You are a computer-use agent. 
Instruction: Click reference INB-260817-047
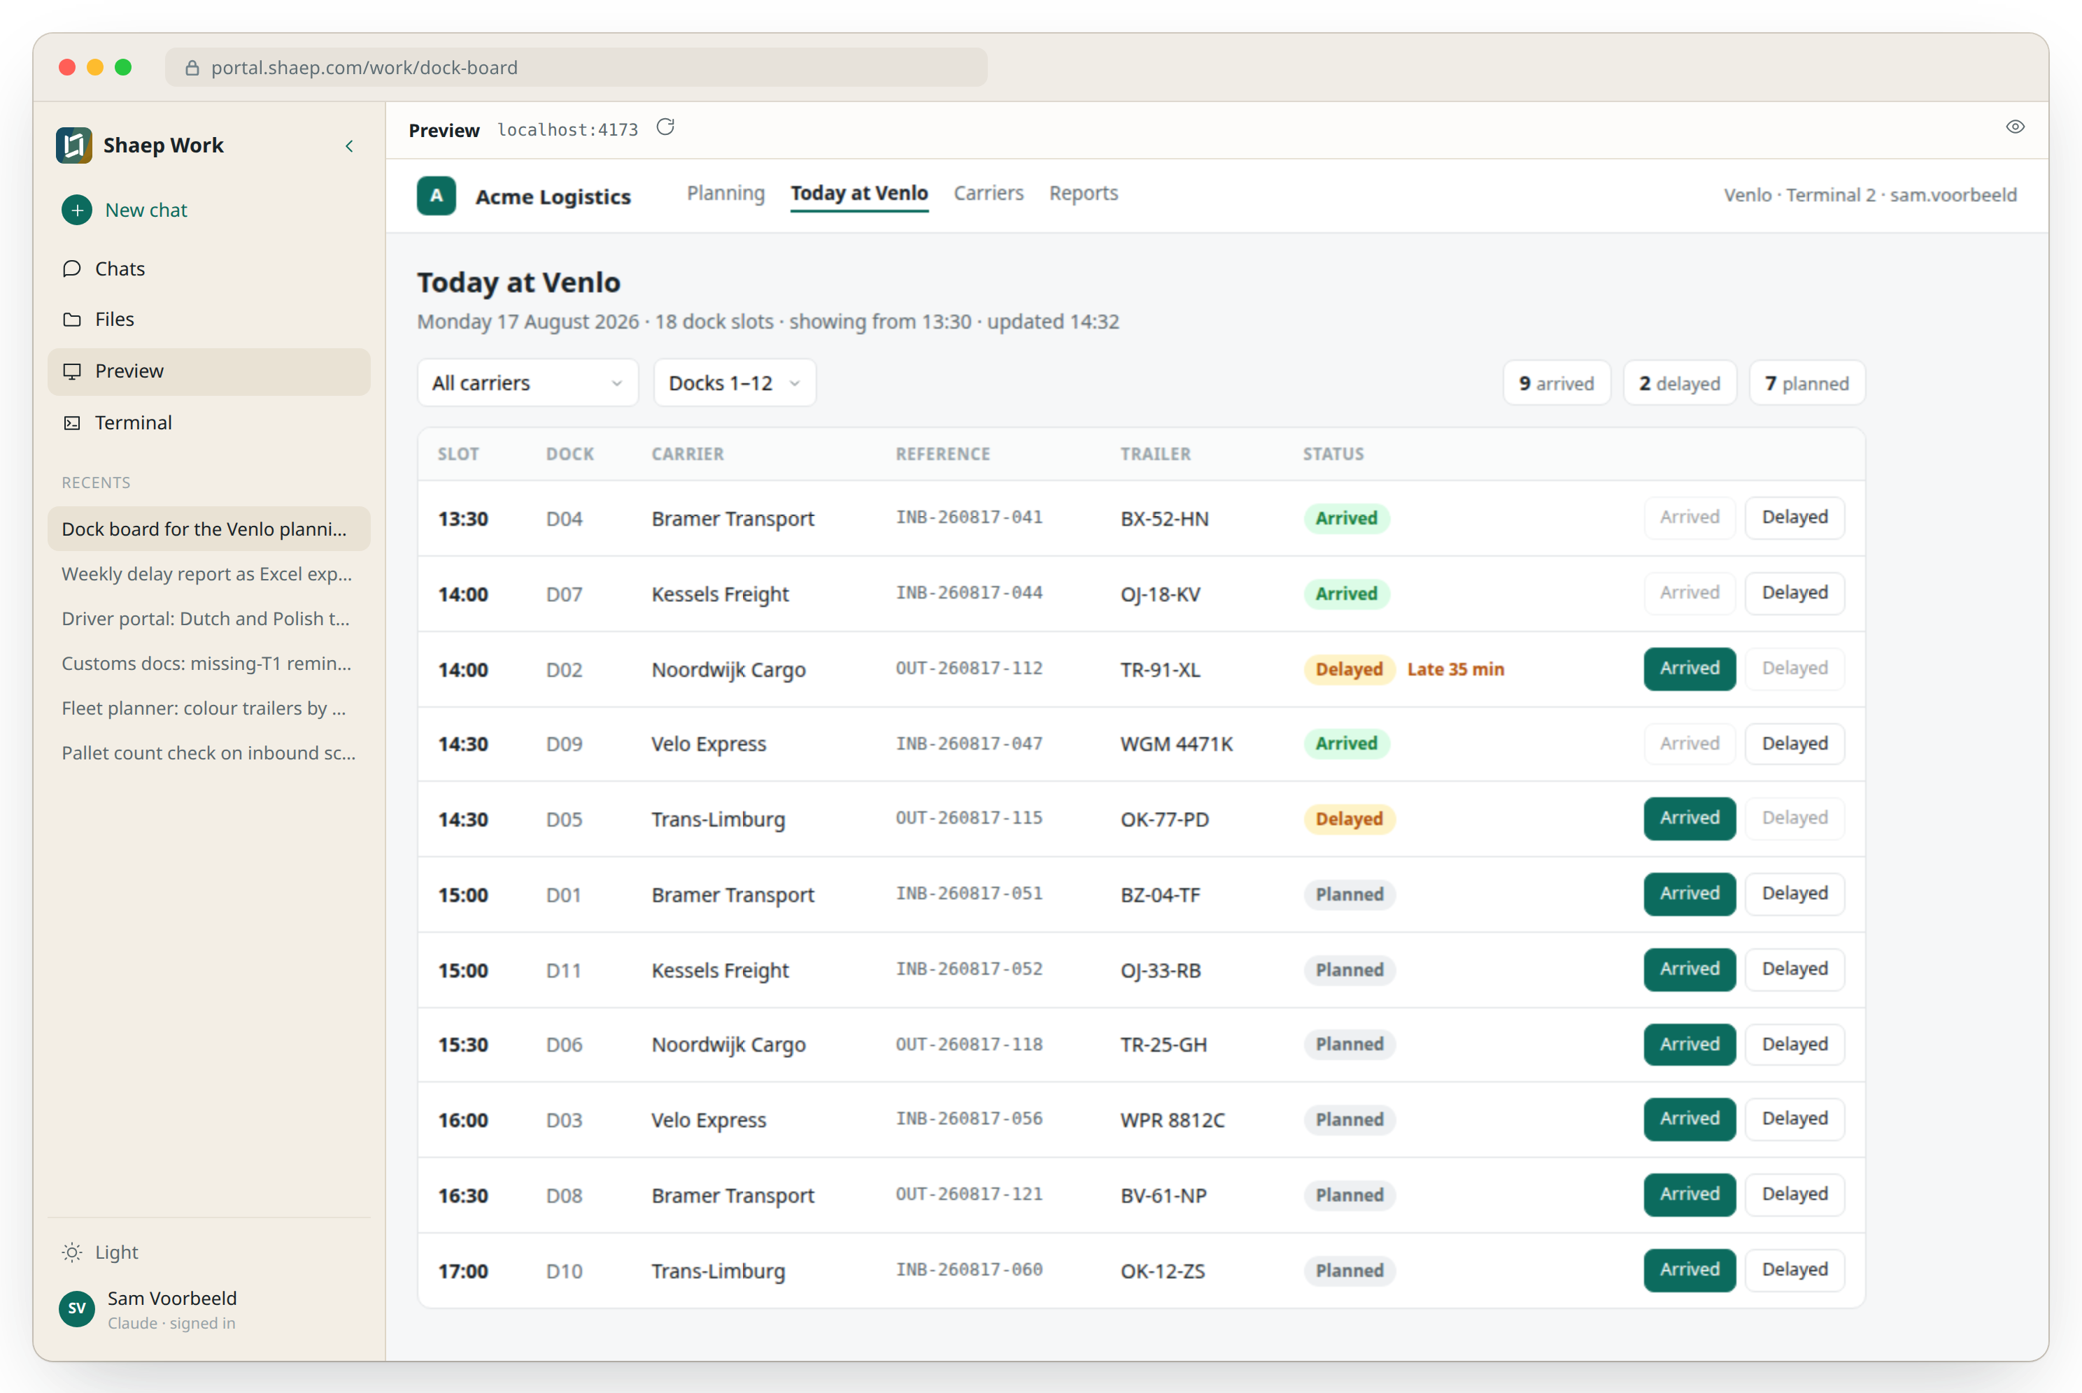968,743
